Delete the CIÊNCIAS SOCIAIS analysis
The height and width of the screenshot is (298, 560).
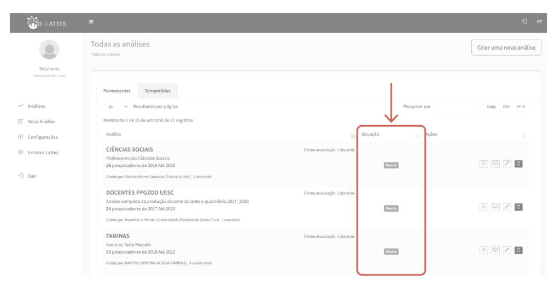point(518,163)
